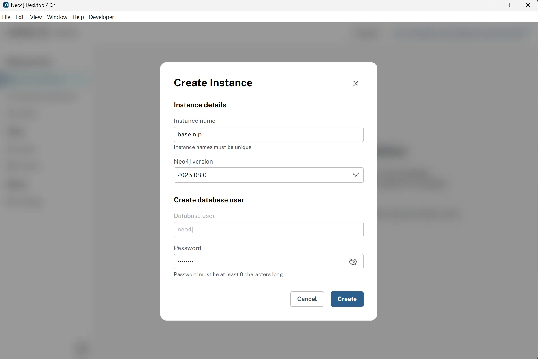538x359 pixels.
Task: Click the Create button
Action: pyautogui.click(x=347, y=299)
